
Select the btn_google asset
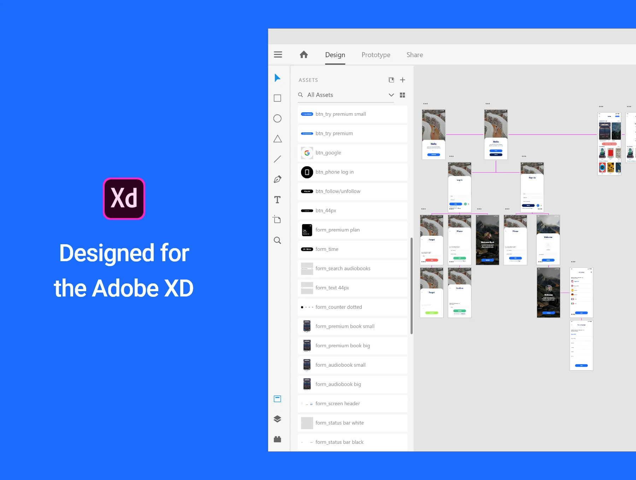click(x=353, y=153)
